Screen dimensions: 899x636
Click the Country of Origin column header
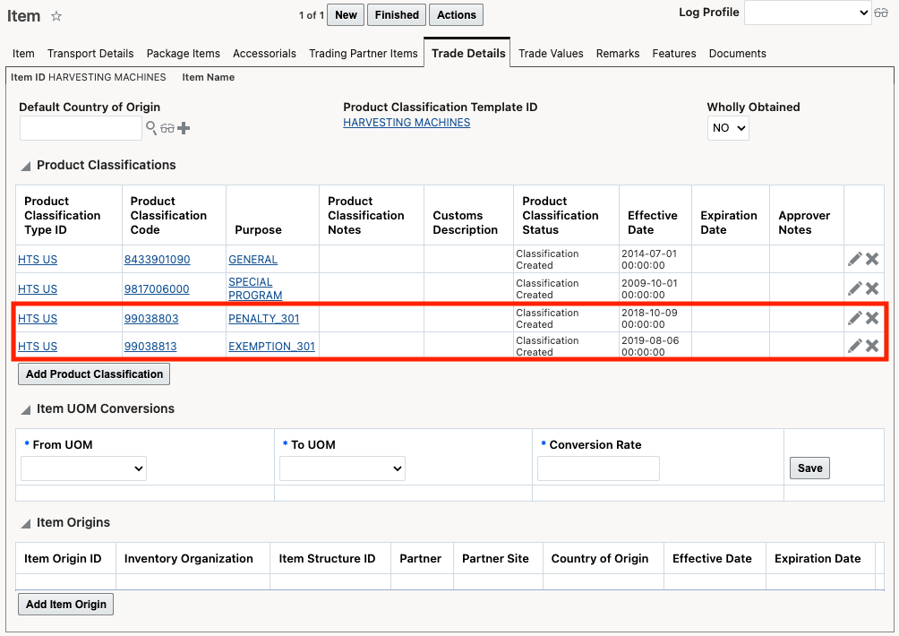(x=600, y=559)
